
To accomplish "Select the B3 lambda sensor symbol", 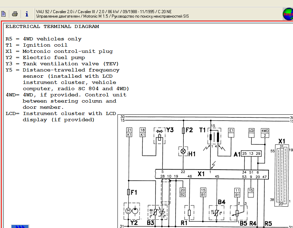I will click(x=158, y=212).
